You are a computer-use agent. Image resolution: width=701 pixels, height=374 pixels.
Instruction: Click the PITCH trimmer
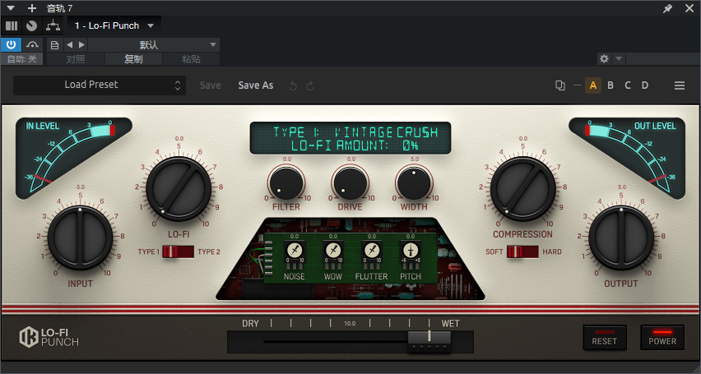[x=410, y=250]
